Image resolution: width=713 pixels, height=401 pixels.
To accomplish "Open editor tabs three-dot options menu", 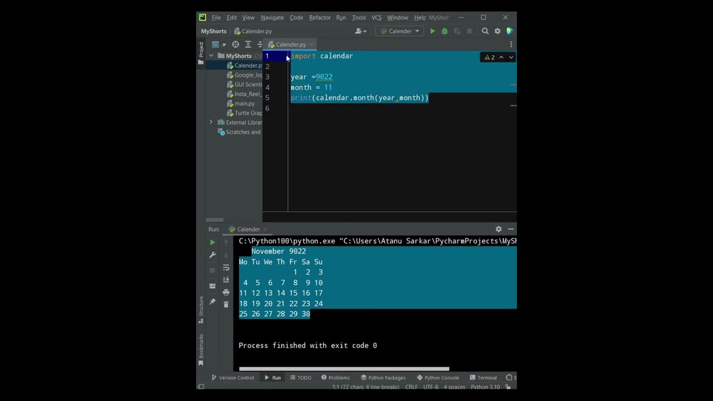I will (511, 45).
